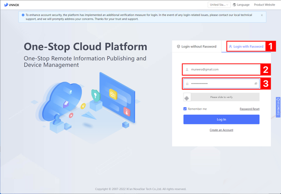Click the slider handle icon for verification

[187, 97]
